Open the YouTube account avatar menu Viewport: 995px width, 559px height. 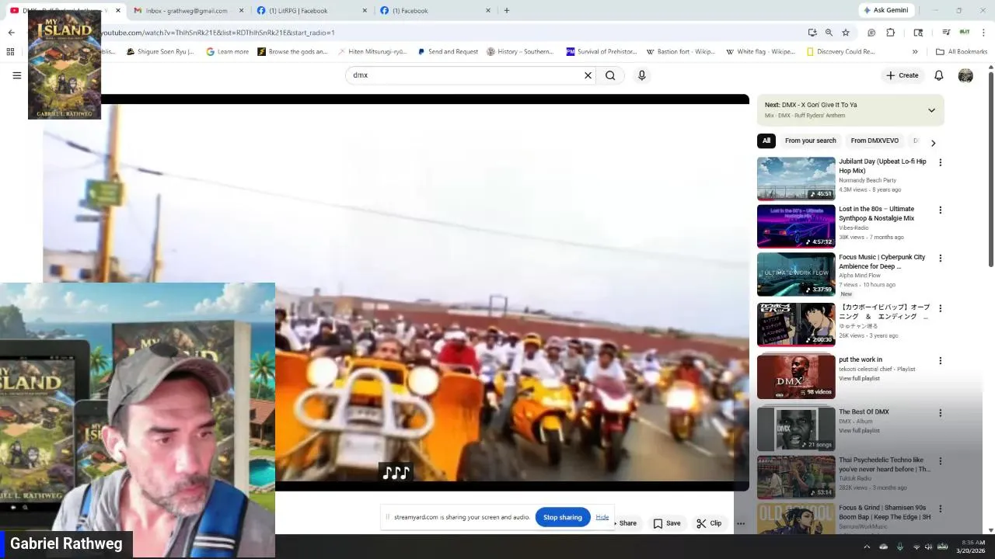965,75
